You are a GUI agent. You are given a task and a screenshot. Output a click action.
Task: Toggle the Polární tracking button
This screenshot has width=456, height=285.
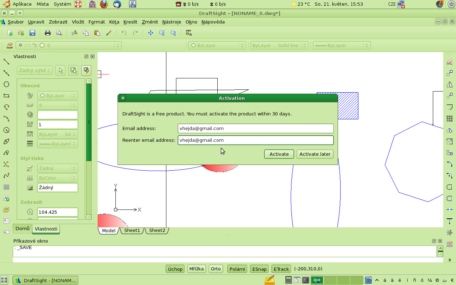tap(237, 269)
